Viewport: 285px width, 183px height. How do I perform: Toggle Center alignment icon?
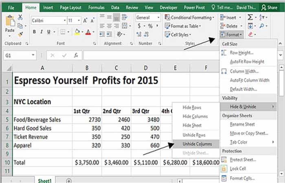tap(109, 26)
